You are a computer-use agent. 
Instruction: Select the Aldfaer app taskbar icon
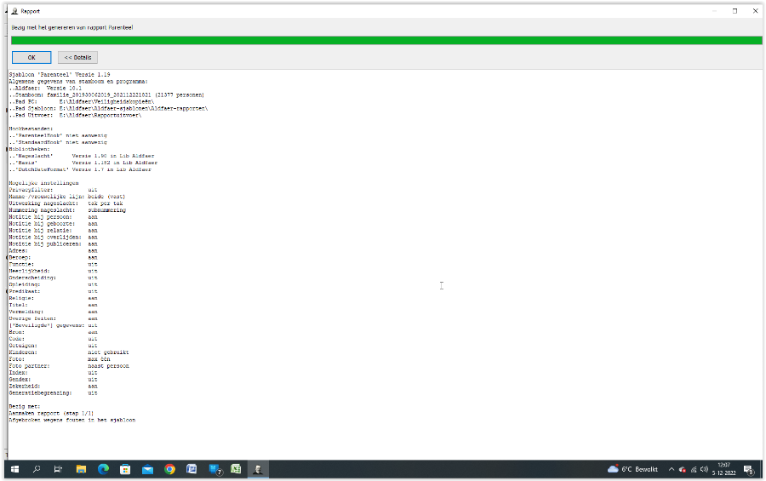pos(258,469)
